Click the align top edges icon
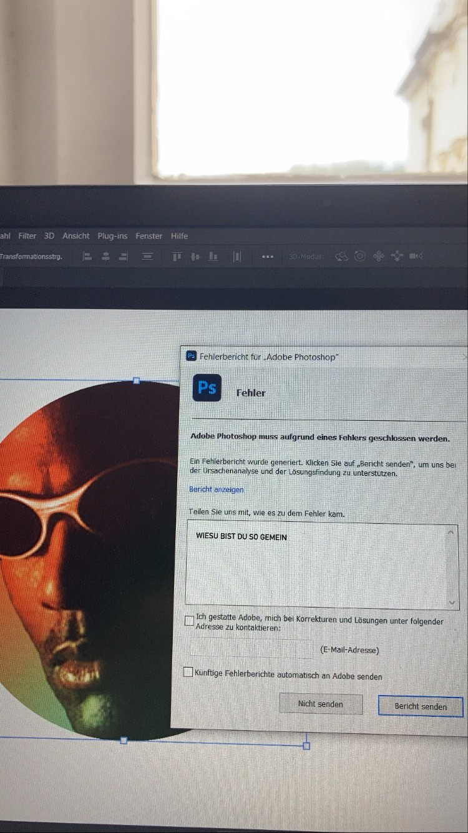Image resolution: width=468 pixels, height=833 pixels. click(177, 256)
